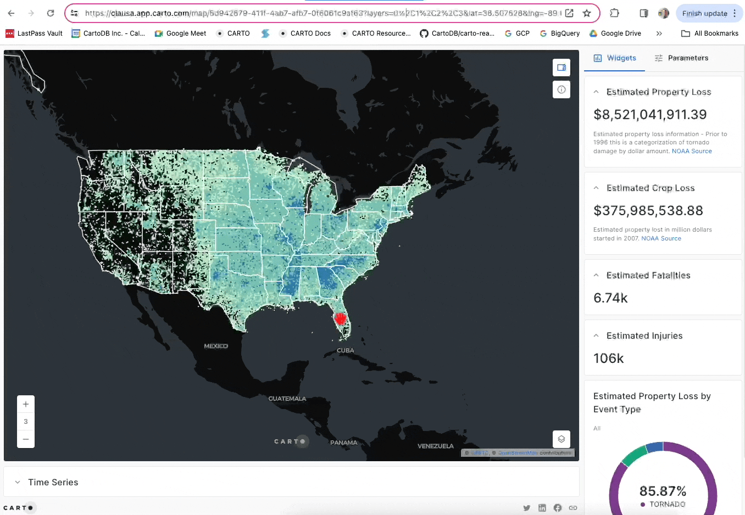Reload the CARTO map page
Screen dimensions: 745x515
pos(51,13)
